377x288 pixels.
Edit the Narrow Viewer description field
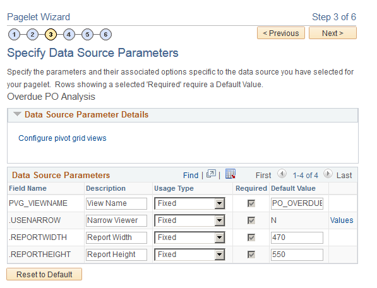(116, 220)
